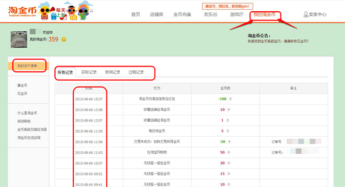Click the tooltip 赚金币、得红包，新技能get√
This screenshot has height=187, width=345.
point(227,6)
